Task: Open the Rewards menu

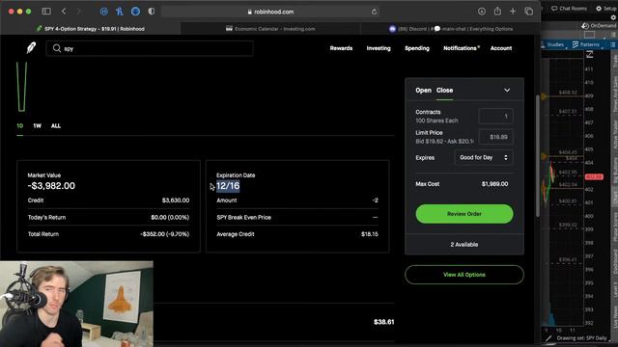Action: click(341, 48)
